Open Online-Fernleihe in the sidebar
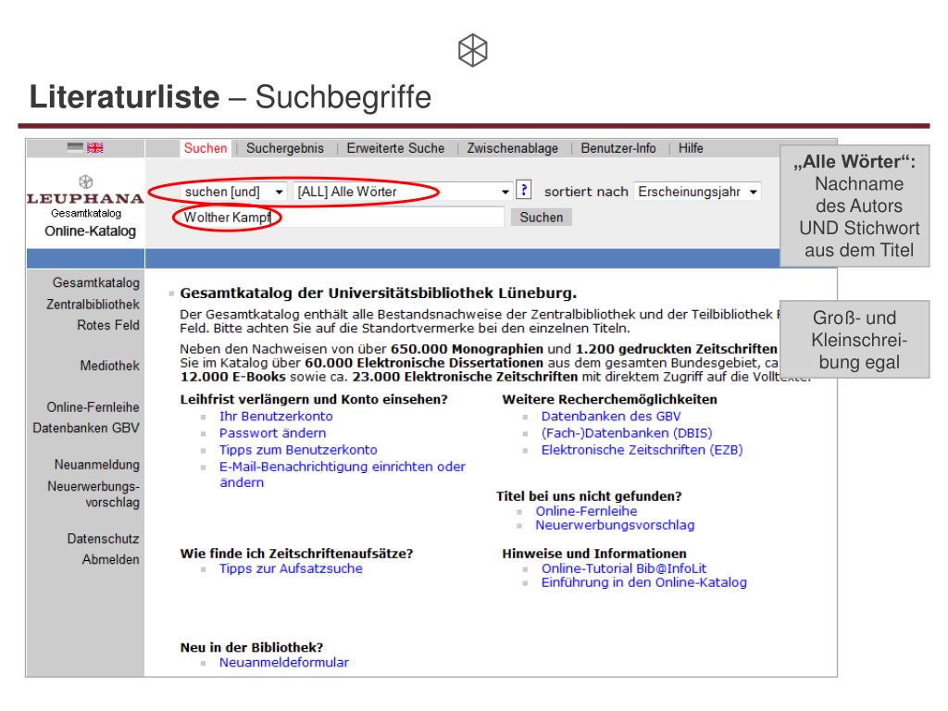Image resolution: width=948 pixels, height=711 pixels. 93,407
